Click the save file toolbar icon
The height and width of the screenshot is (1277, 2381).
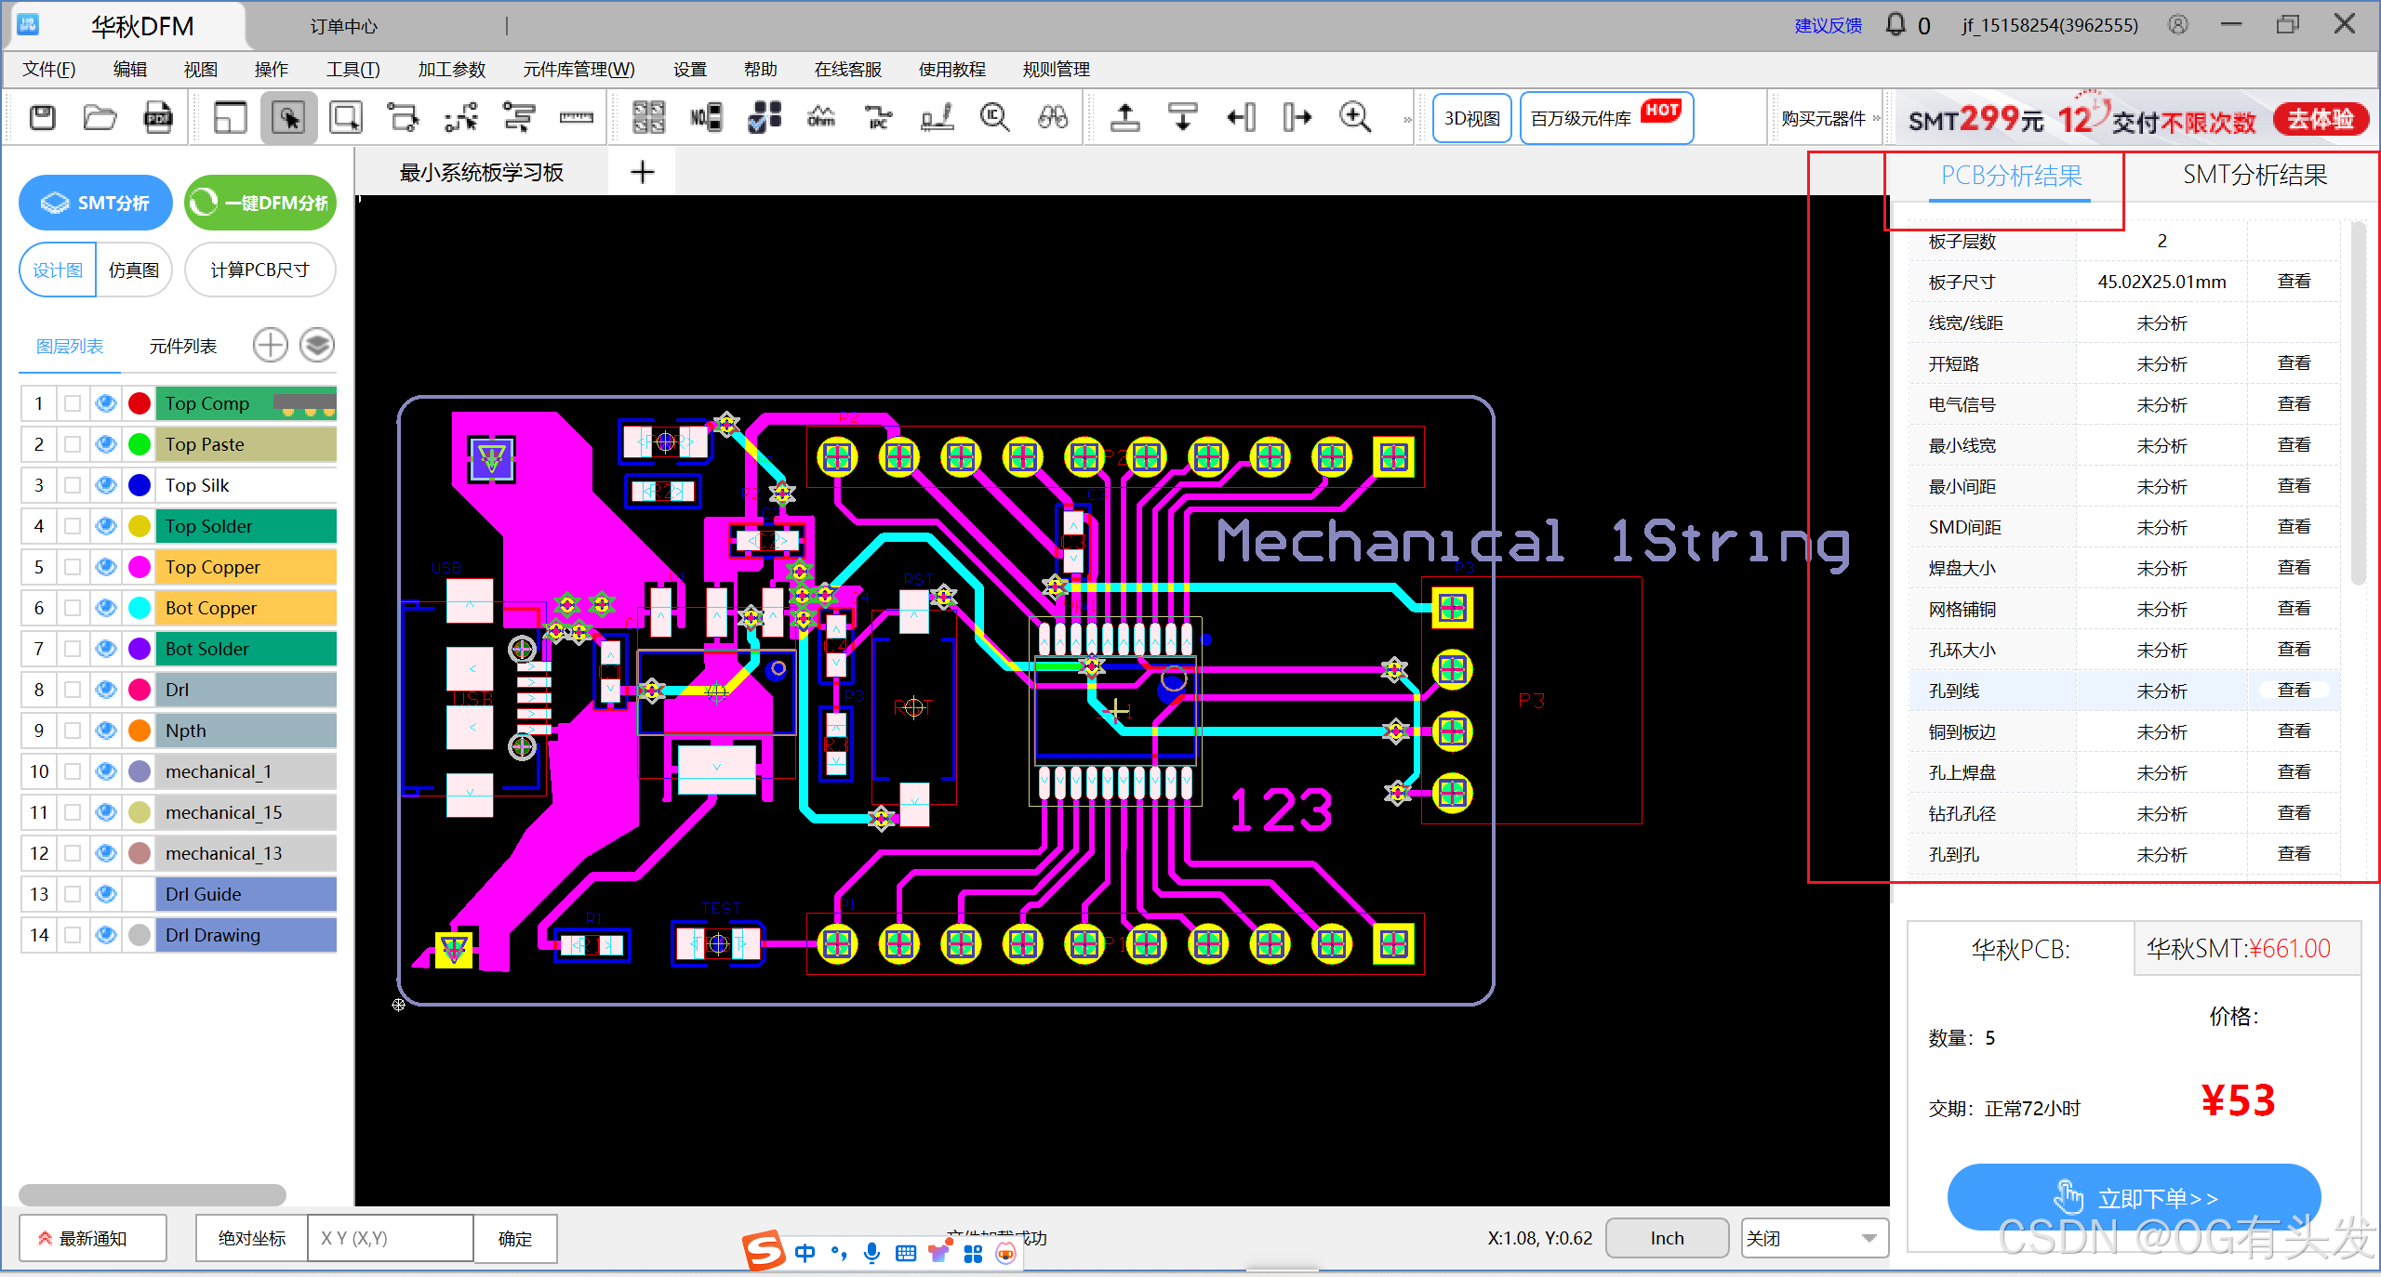43,118
